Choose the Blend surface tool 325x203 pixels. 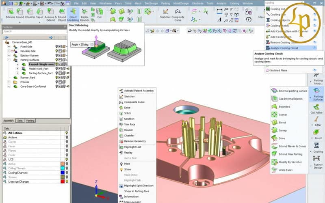pyautogui.click(x=279, y=123)
